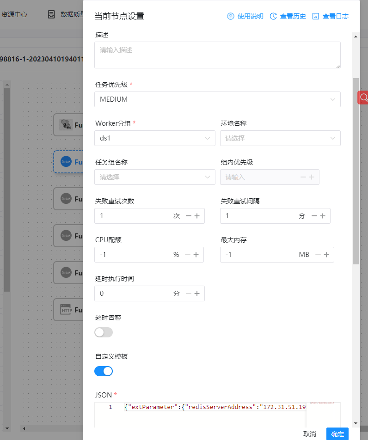
Task: Decrease 失败重试间隔 with the minus
Action: click(314, 216)
